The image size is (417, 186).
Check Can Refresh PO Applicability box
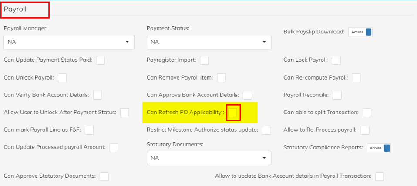click(x=232, y=113)
